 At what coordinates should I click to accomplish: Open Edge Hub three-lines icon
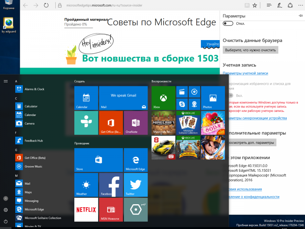point(269,5)
